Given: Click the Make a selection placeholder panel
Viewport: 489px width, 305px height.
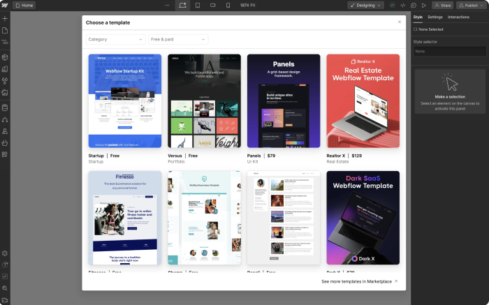Looking at the screenshot, I should [x=450, y=91].
